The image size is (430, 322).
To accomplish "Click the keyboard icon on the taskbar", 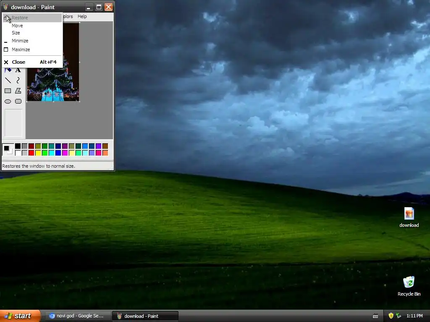I will tap(375, 316).
